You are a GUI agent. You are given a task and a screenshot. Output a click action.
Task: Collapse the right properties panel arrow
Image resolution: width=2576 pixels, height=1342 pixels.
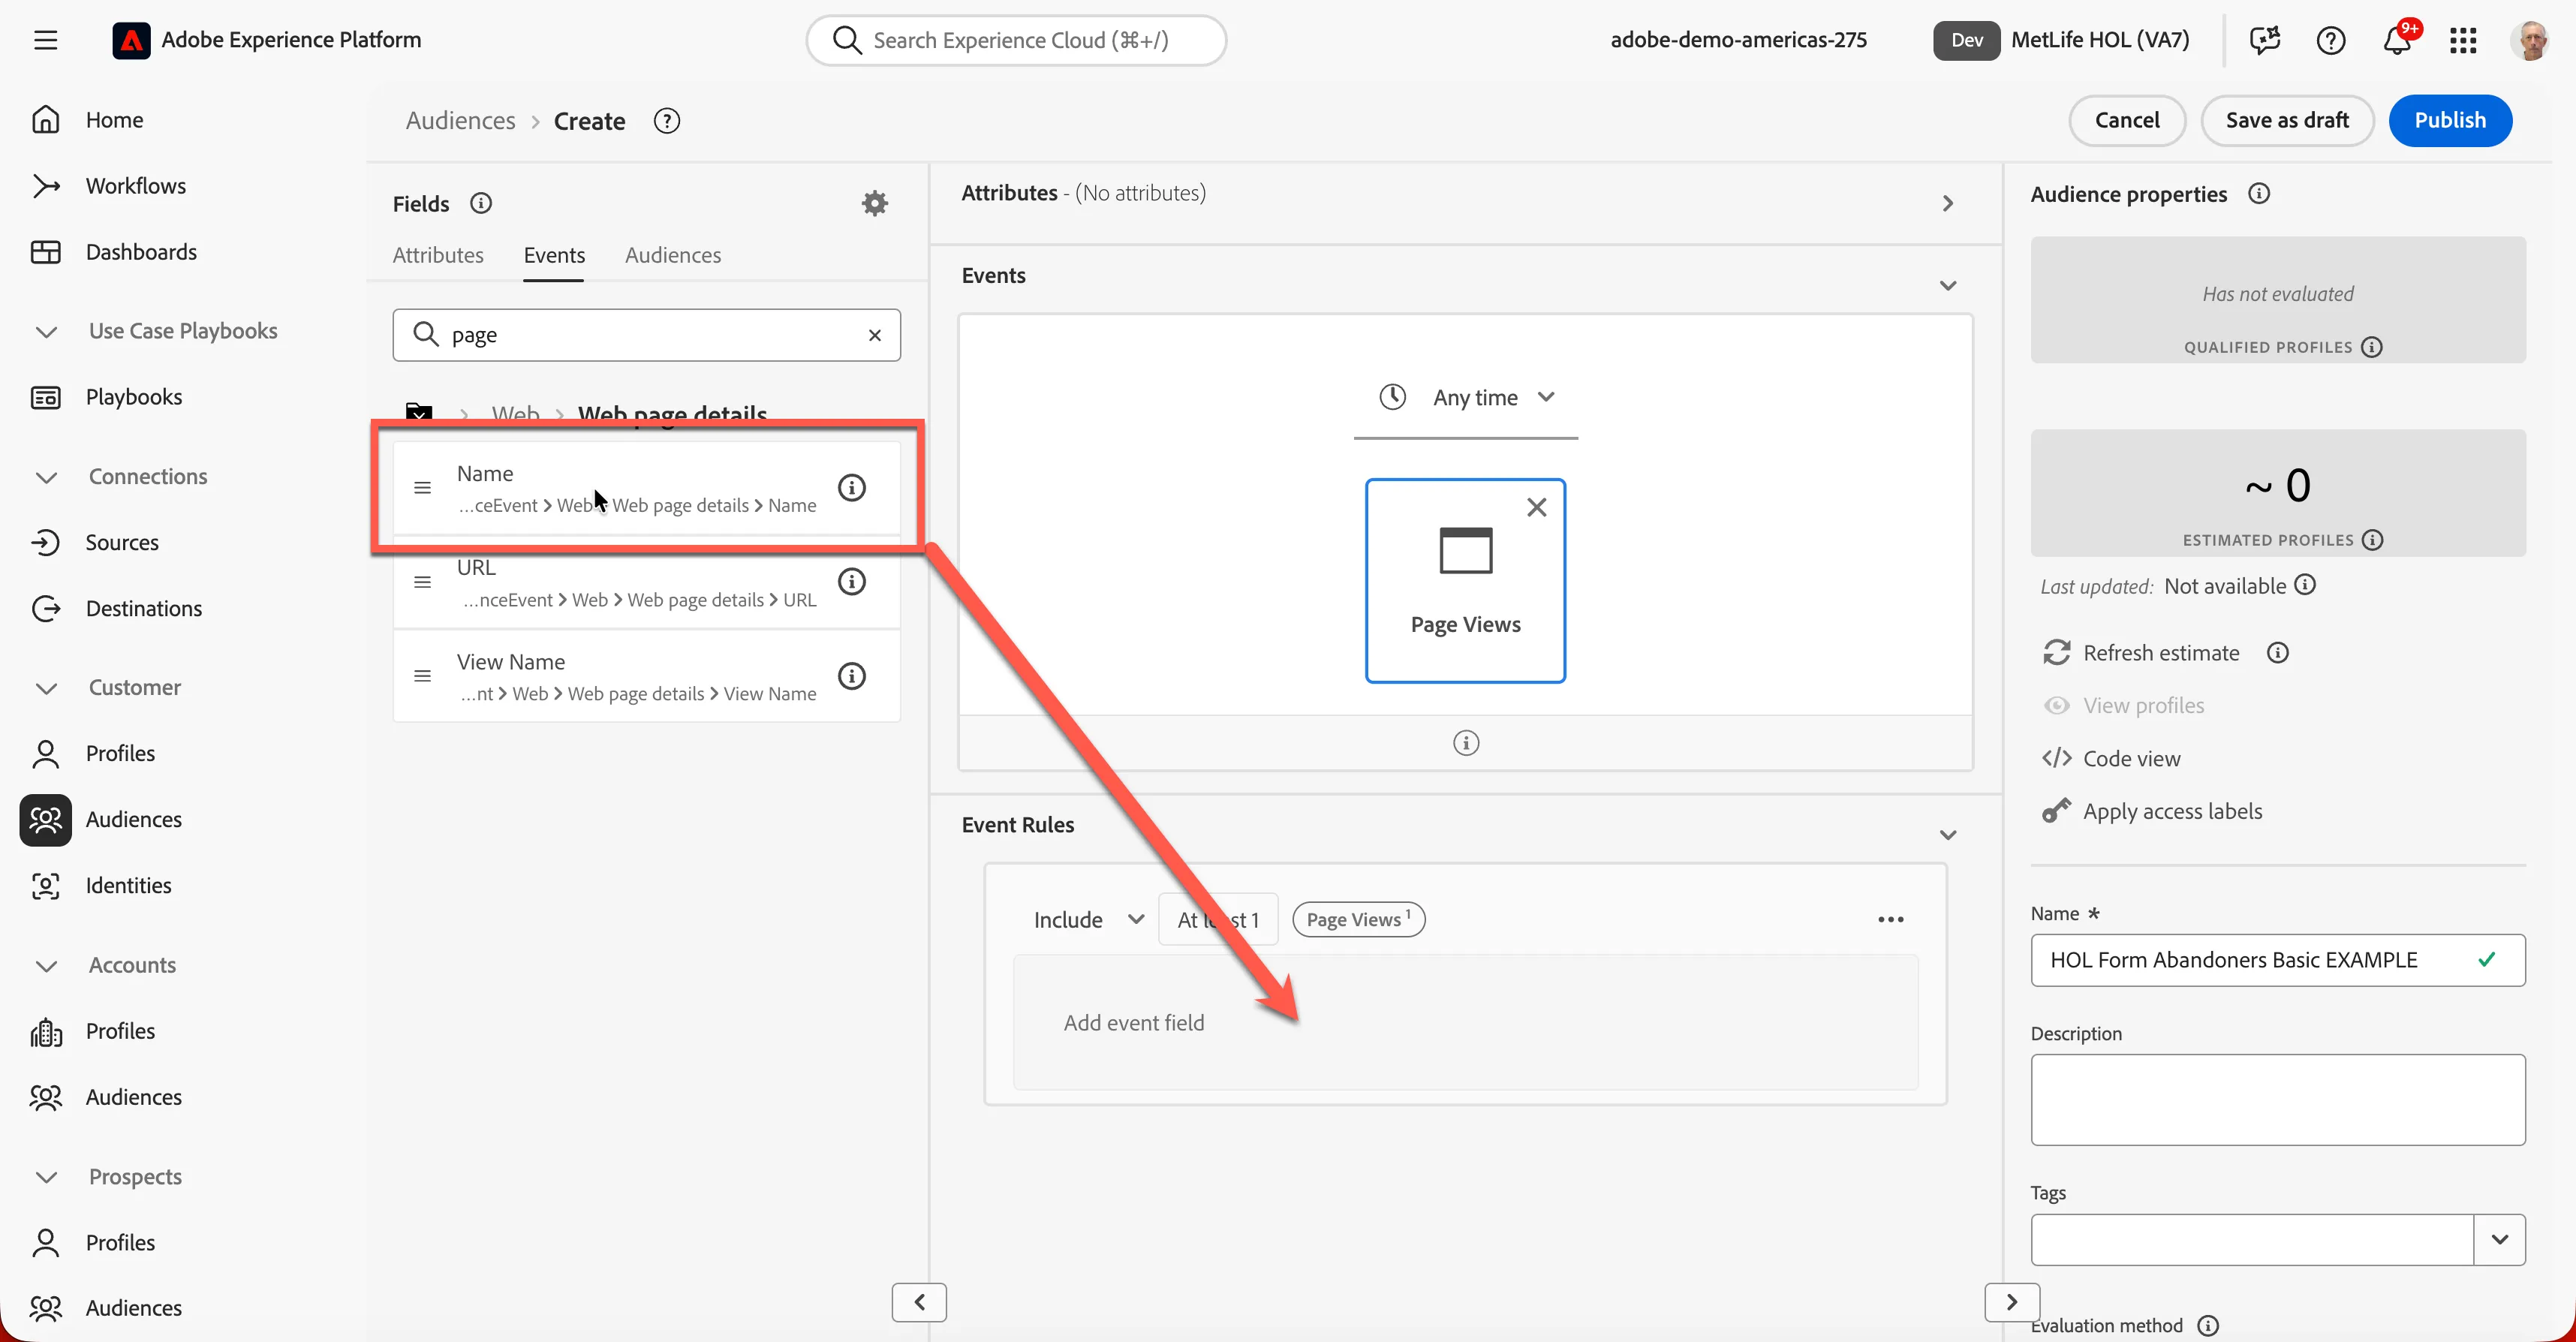click(x=2011, y=1301)
